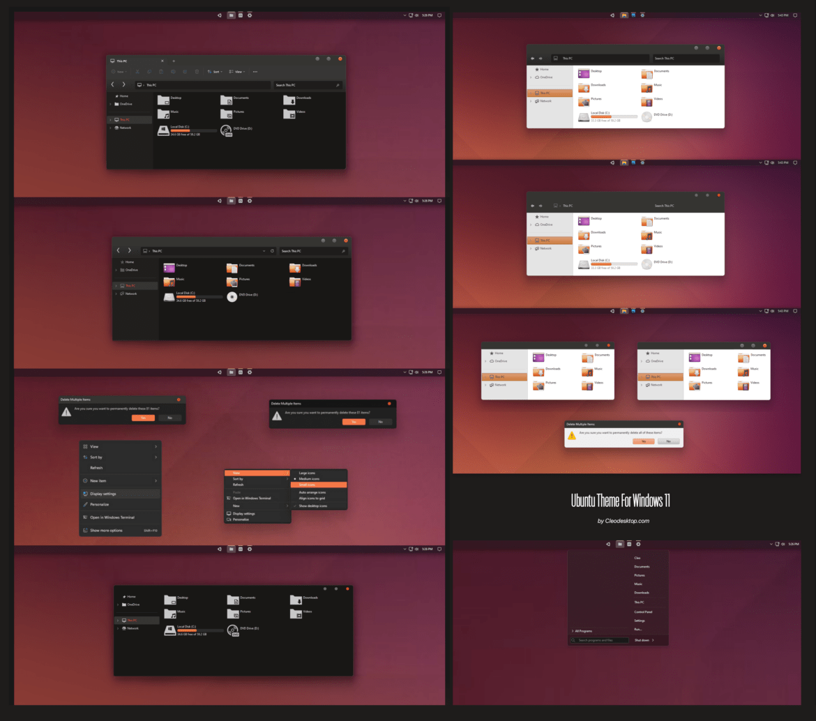
Task: Click the search icon in Search This PC box
Action: 338,85
